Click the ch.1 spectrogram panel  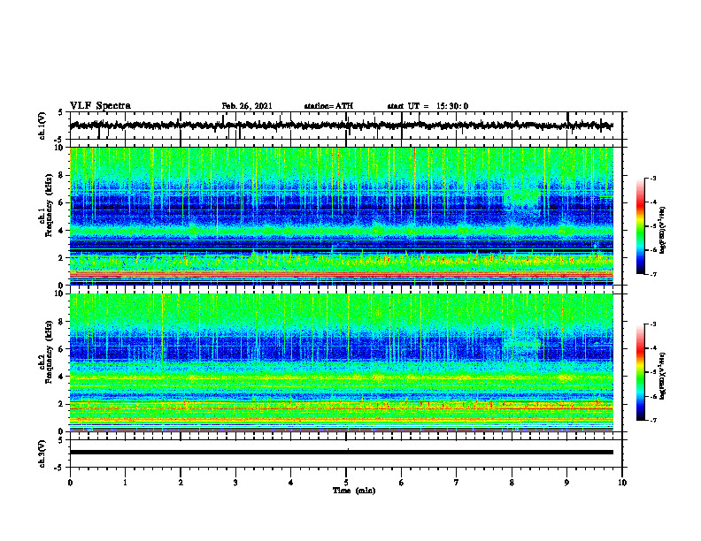[x=342, y=216]
